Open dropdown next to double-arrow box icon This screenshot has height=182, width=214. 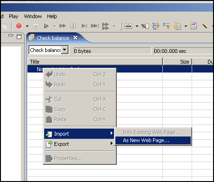click(137, 26)
